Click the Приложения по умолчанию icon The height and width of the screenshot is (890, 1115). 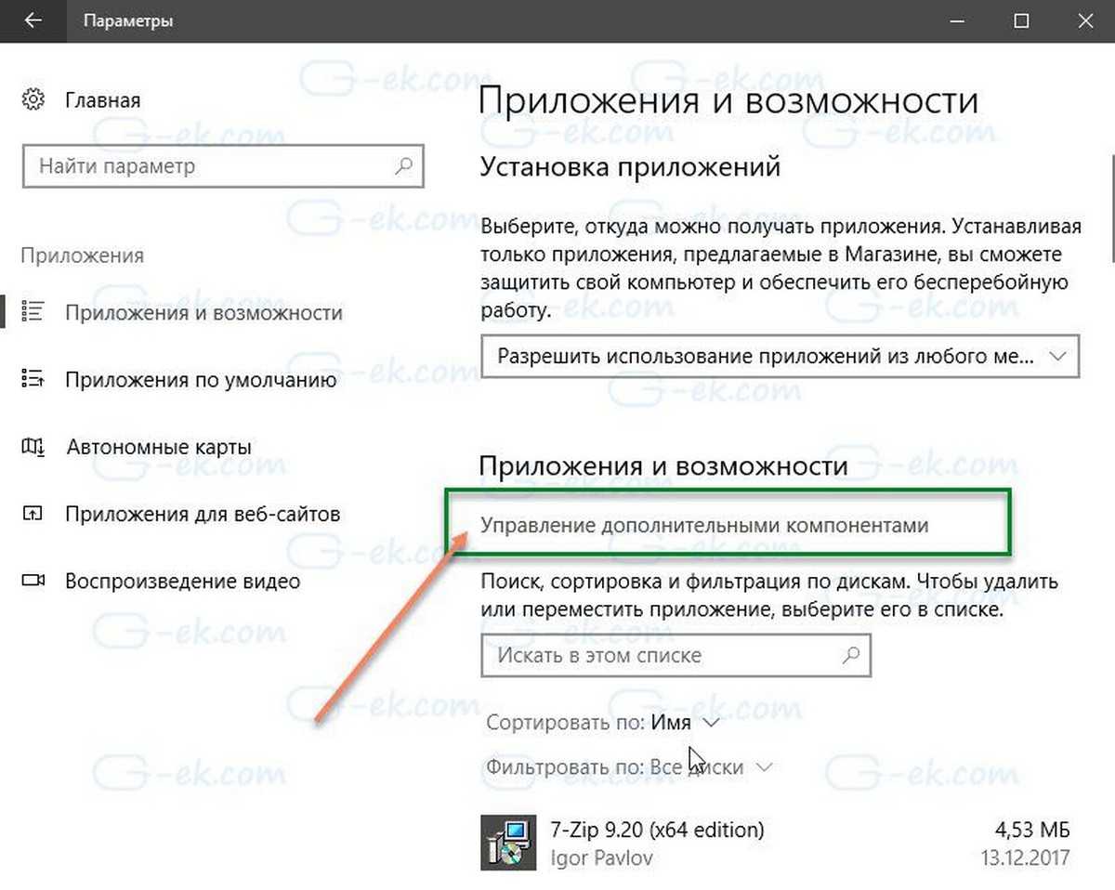33,379
